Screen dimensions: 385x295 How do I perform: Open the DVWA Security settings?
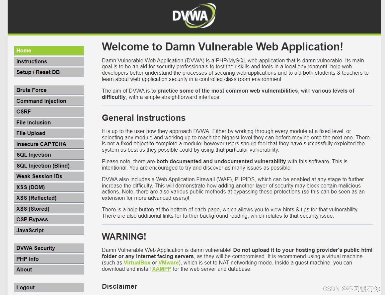point(49,248)
